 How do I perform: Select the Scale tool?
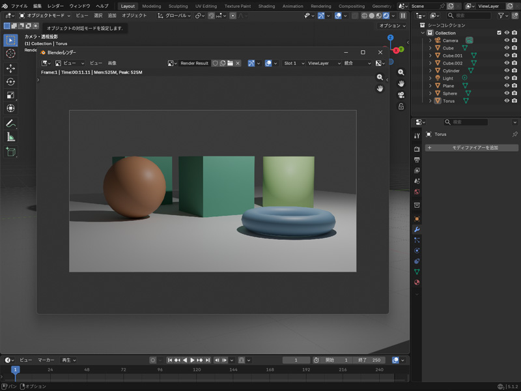click(x=10, y=95)
